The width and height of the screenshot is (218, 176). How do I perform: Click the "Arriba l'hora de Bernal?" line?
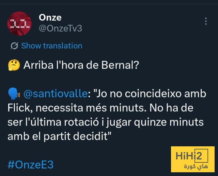[x=81, y=65]
